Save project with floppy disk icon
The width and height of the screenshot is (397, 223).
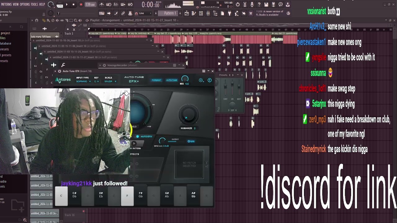[266, 4]
